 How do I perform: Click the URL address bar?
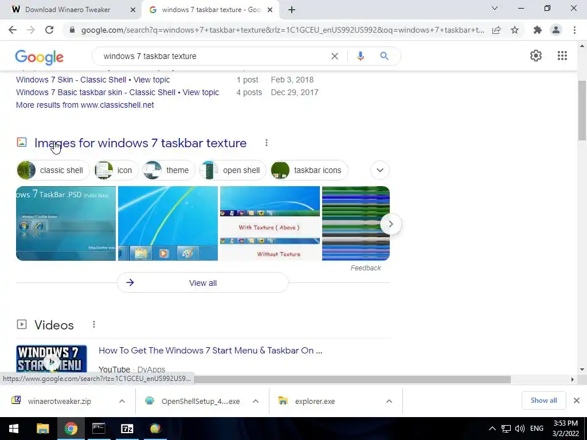(x=283, y=30)
